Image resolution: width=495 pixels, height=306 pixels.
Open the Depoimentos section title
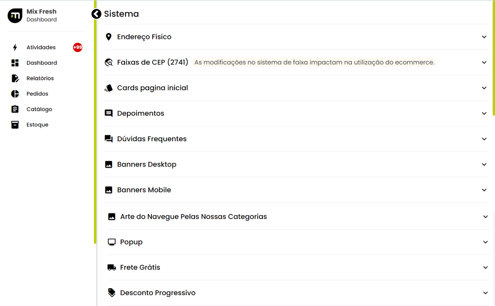[141, 114]
